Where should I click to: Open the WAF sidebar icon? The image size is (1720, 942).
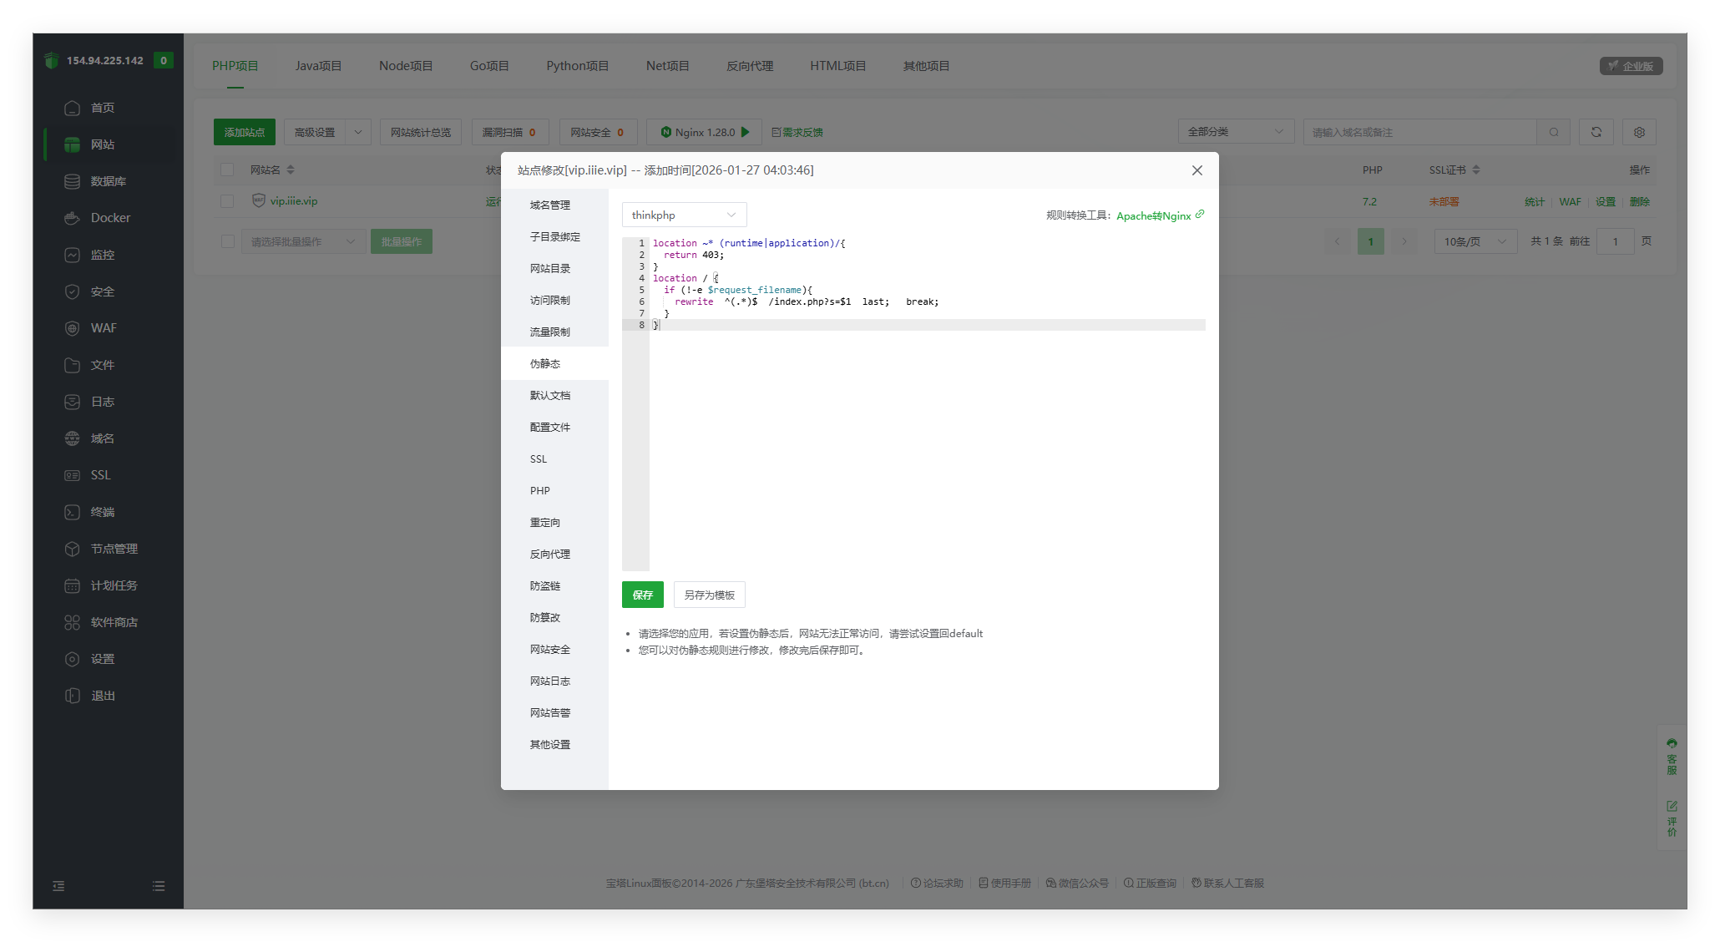click(73, 328)
